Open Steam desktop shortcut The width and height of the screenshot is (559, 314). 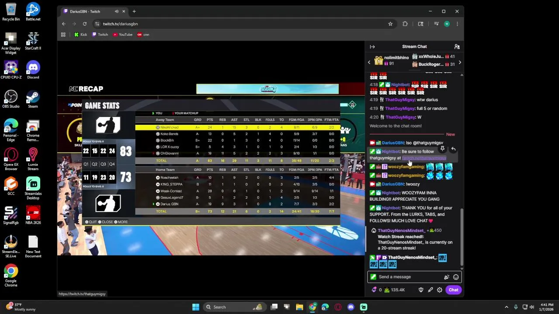click(x=33, y=99)
